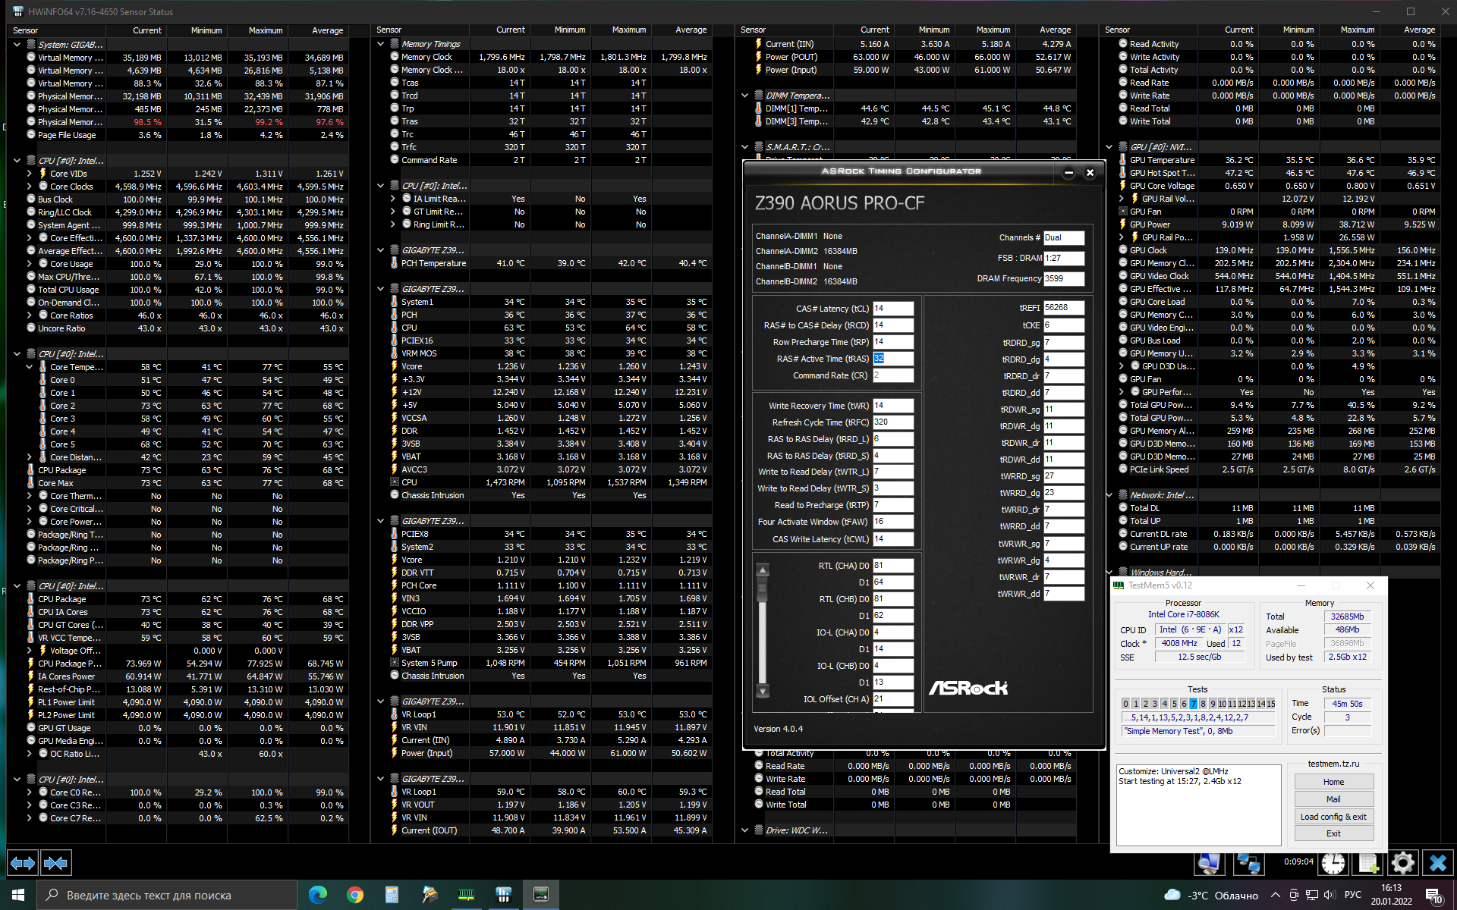1457x910 pixels.
Task: Open Microsoft Edge from the taskbar
Action: (317, 895)
